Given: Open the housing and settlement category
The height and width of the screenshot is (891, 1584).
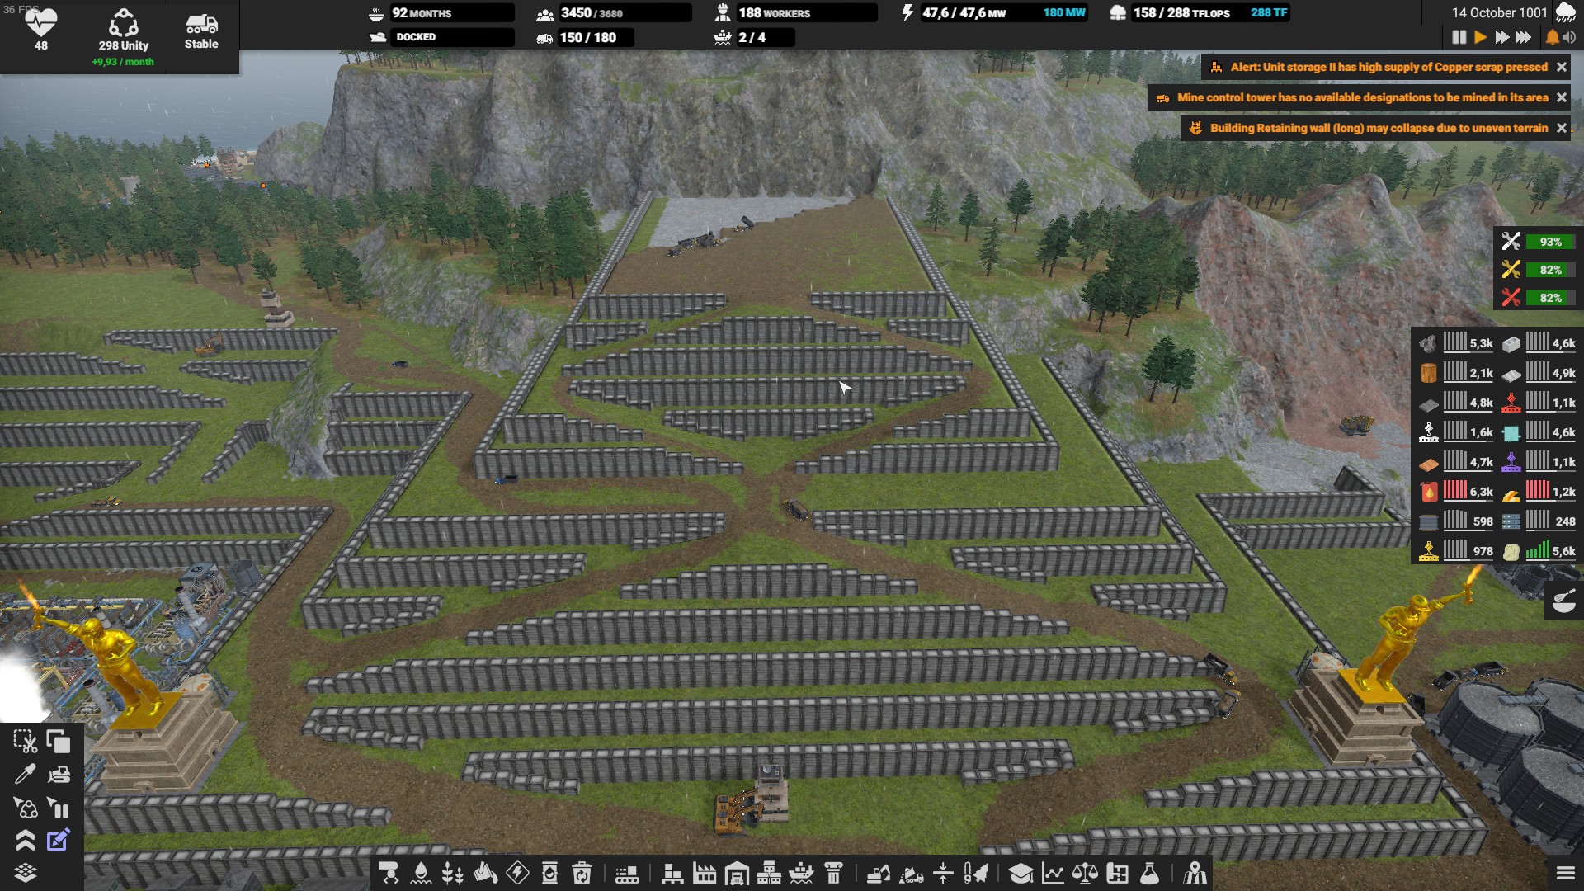Looking at the screenshot, I should click(x=769, y=873).
